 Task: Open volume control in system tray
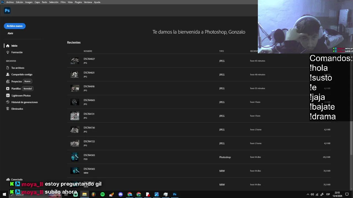tap(312, 194)
